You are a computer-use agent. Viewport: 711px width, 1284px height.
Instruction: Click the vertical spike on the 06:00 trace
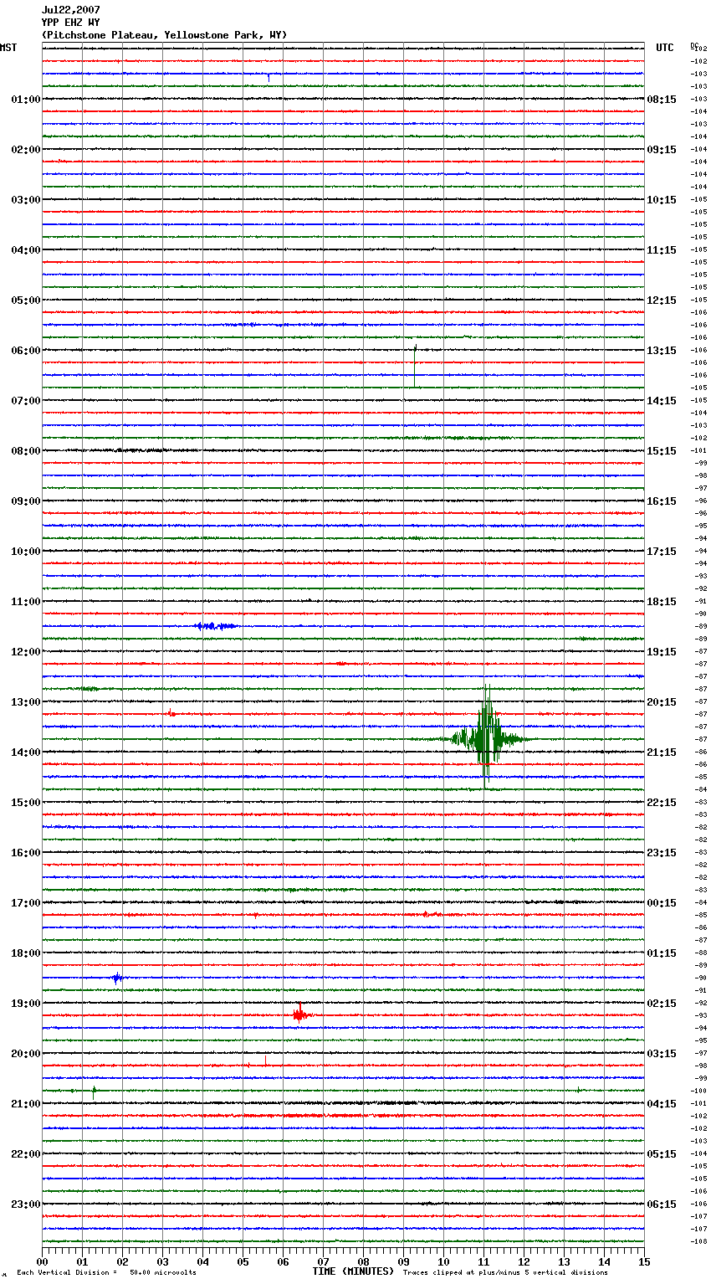pyautogui.click(x=415, y=365)
